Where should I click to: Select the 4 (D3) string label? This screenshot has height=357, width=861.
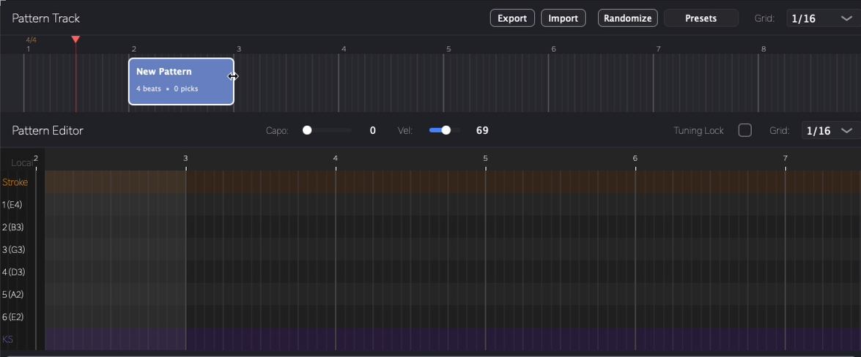(x=13, y=272)
